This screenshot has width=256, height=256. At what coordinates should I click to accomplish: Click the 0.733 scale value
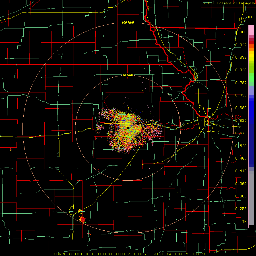click(x=241, y=95)
